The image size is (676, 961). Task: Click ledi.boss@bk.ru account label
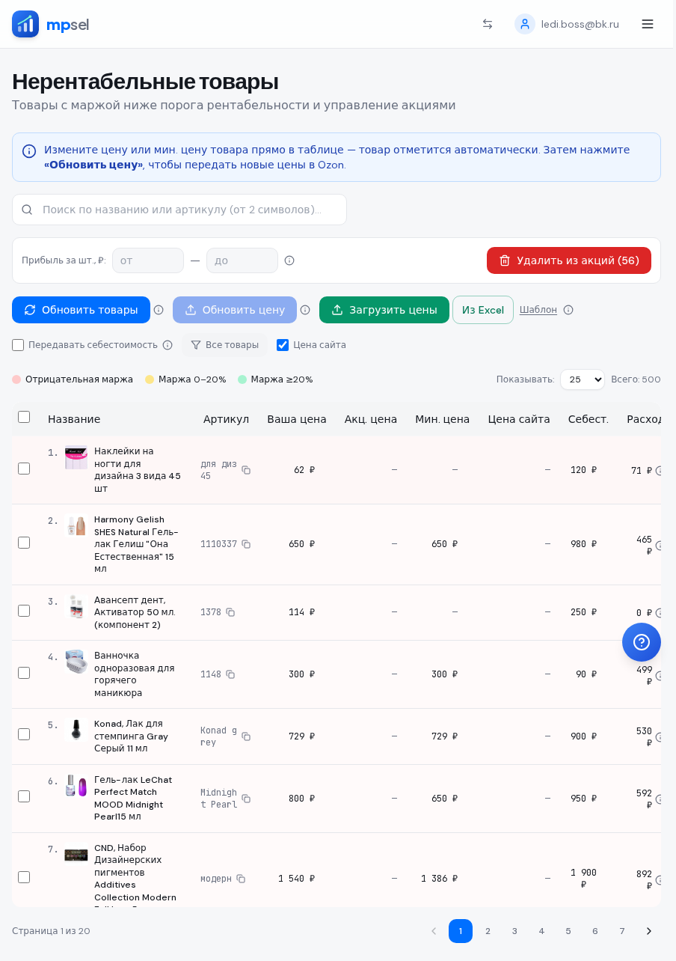[580, 24]
